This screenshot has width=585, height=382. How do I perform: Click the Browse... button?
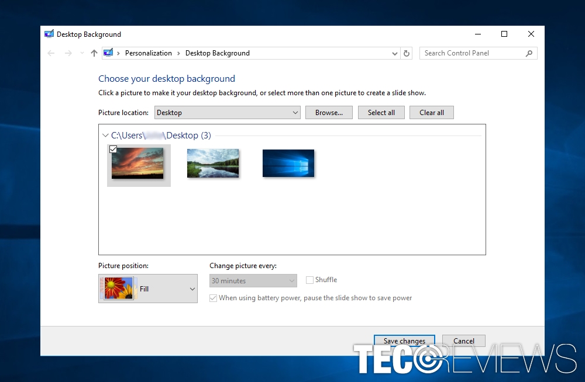pos(329,113)
